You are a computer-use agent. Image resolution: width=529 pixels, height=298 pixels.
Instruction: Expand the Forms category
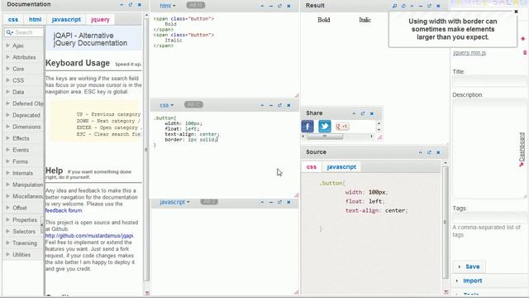point(17,161)
